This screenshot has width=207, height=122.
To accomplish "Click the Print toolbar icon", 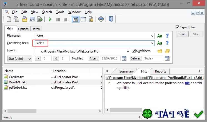I will tap(101, 19).
